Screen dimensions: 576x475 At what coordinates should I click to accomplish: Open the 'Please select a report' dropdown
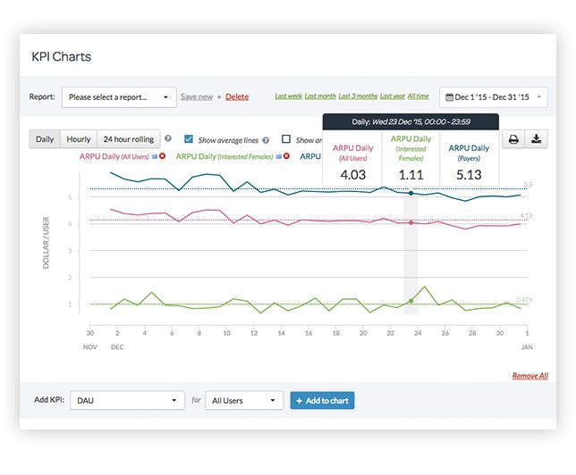118,96
